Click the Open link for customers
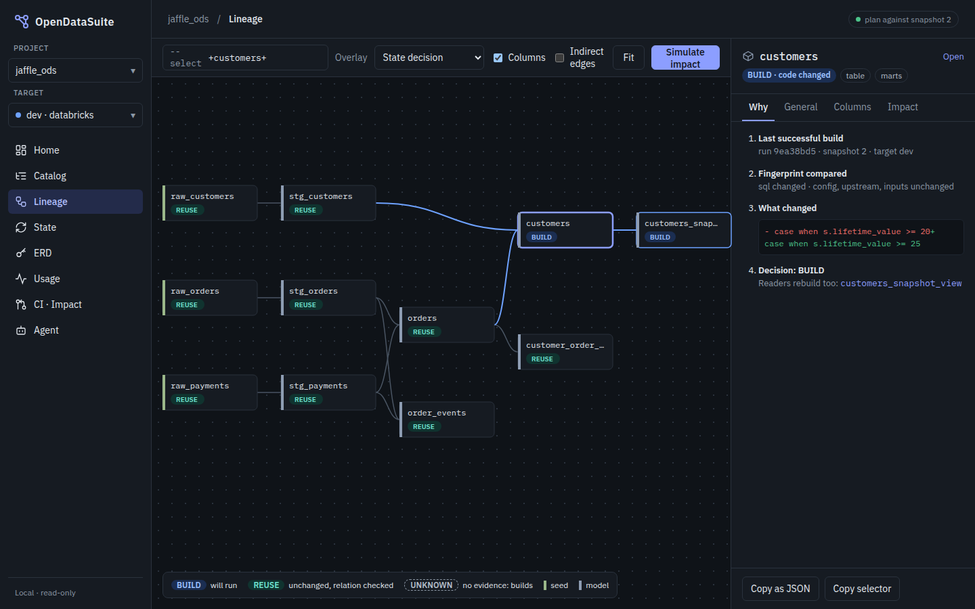 coord(953,57)
